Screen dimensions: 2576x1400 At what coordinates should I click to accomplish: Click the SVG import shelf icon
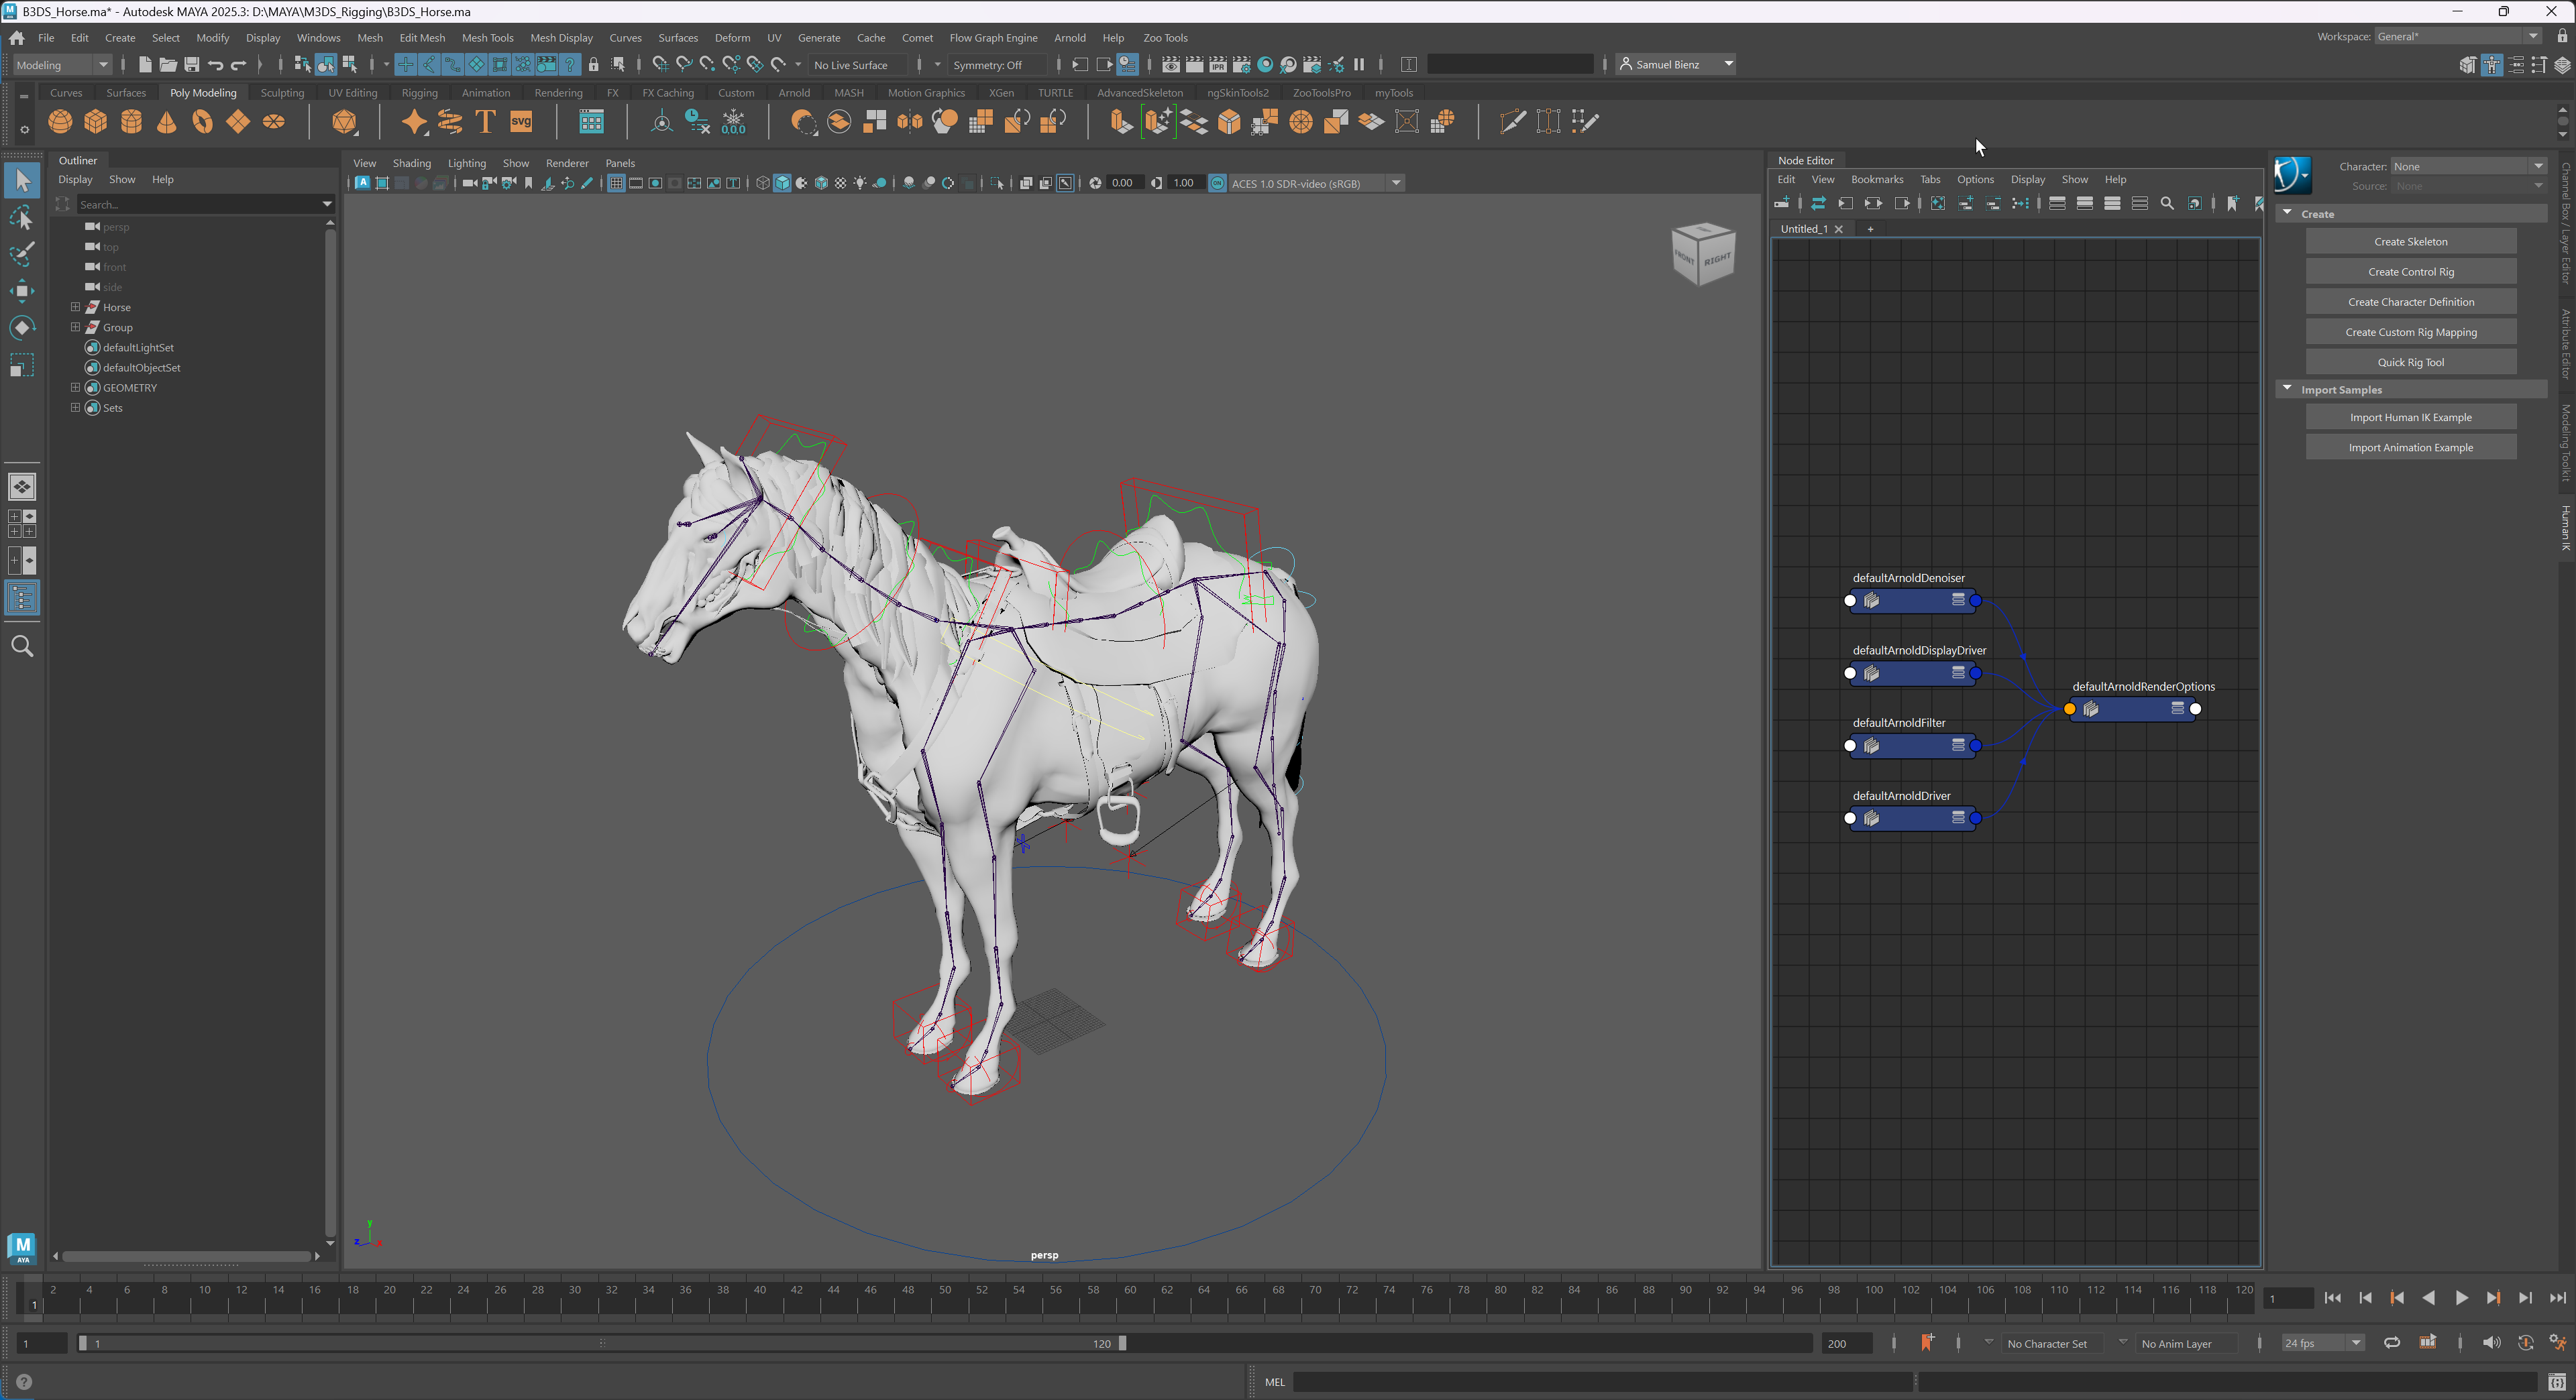[521, 122]
